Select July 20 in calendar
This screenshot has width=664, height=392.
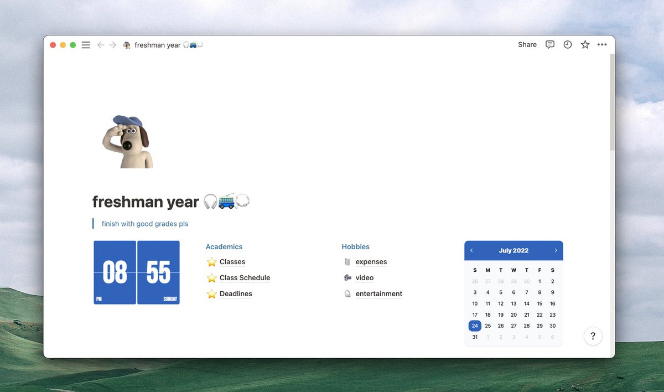pos(513,315)
